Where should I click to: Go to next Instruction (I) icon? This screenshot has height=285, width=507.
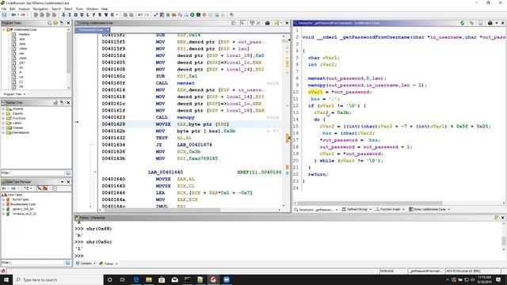click(70, 15)
